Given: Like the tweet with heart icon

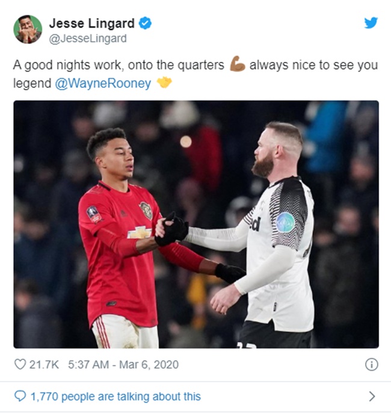Looking at the screenshot, I should click(x=20, y=365).
